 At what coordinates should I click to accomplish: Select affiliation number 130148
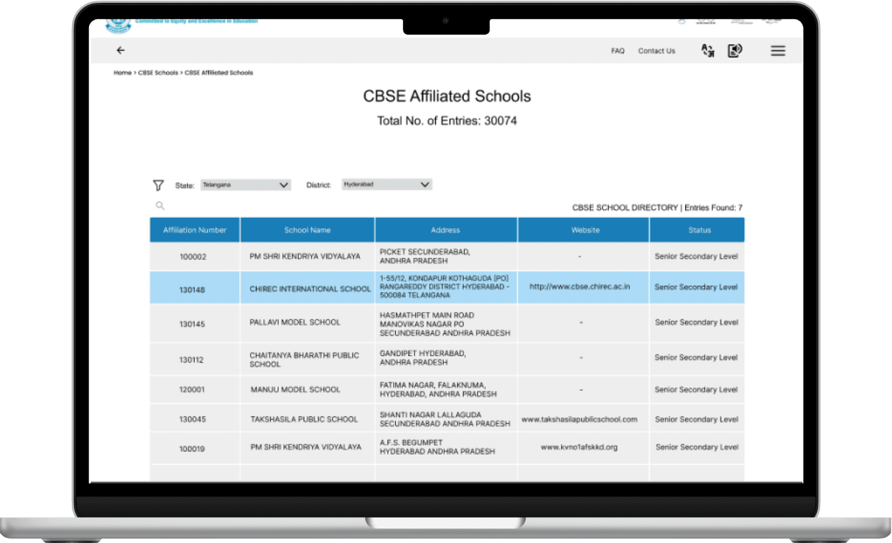coord(192,290)
